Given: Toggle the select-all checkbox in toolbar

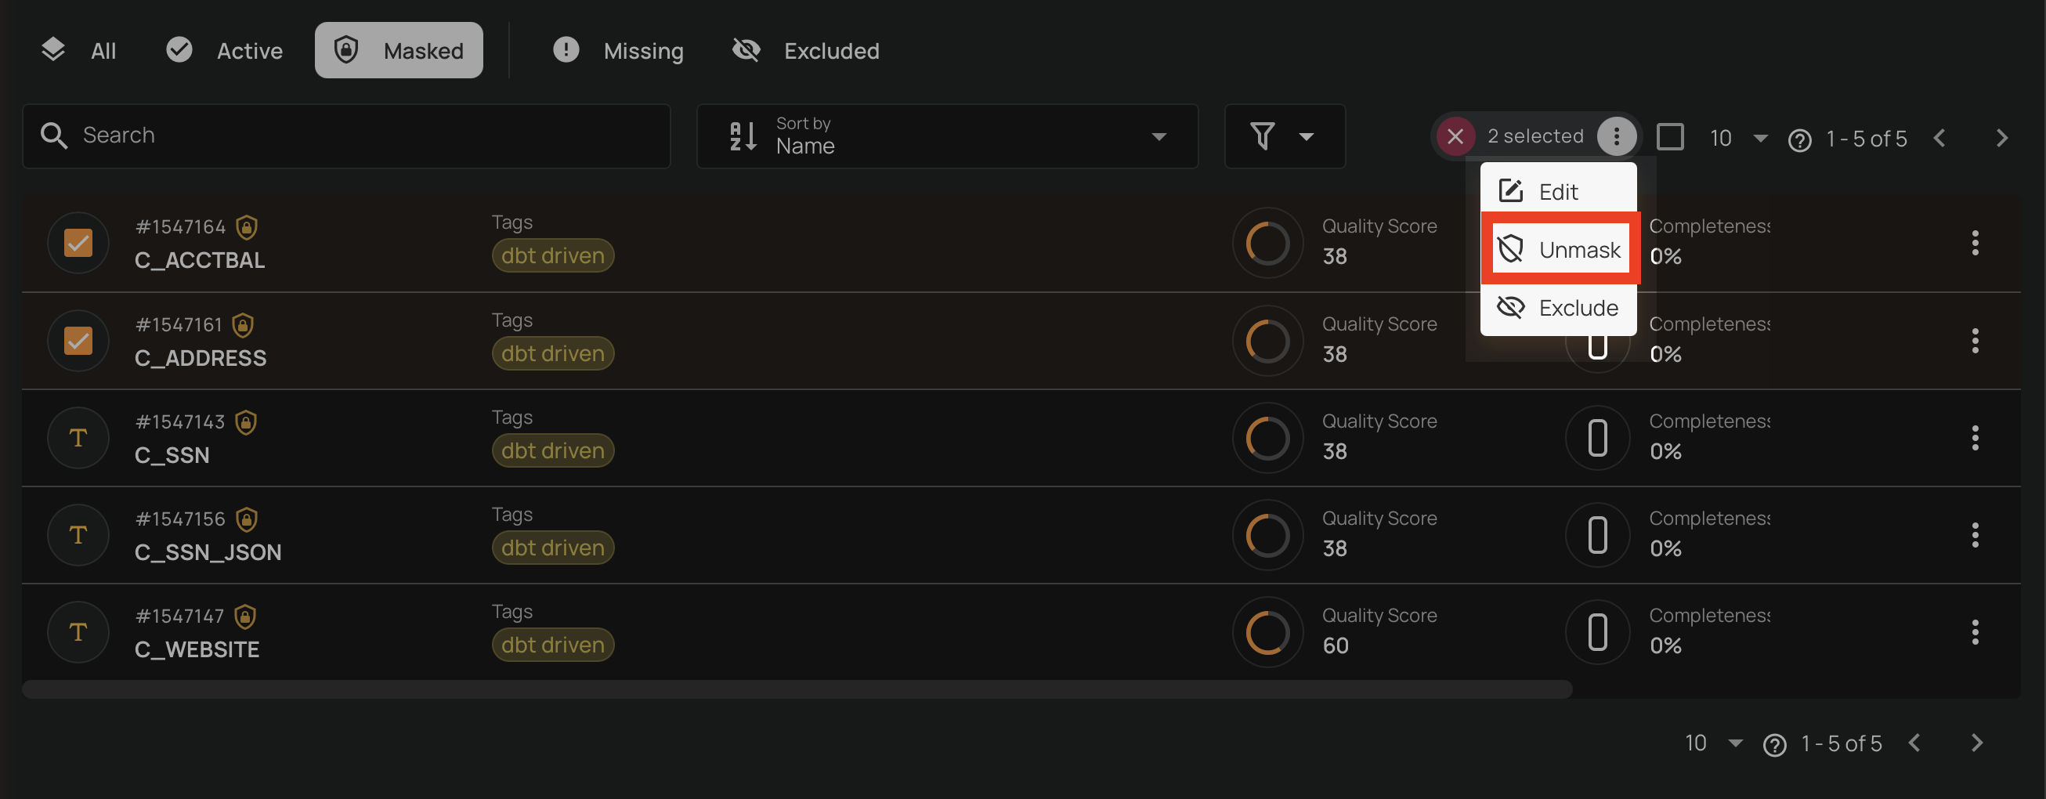Looking at the screenshot, I should tap(1669, 136).
